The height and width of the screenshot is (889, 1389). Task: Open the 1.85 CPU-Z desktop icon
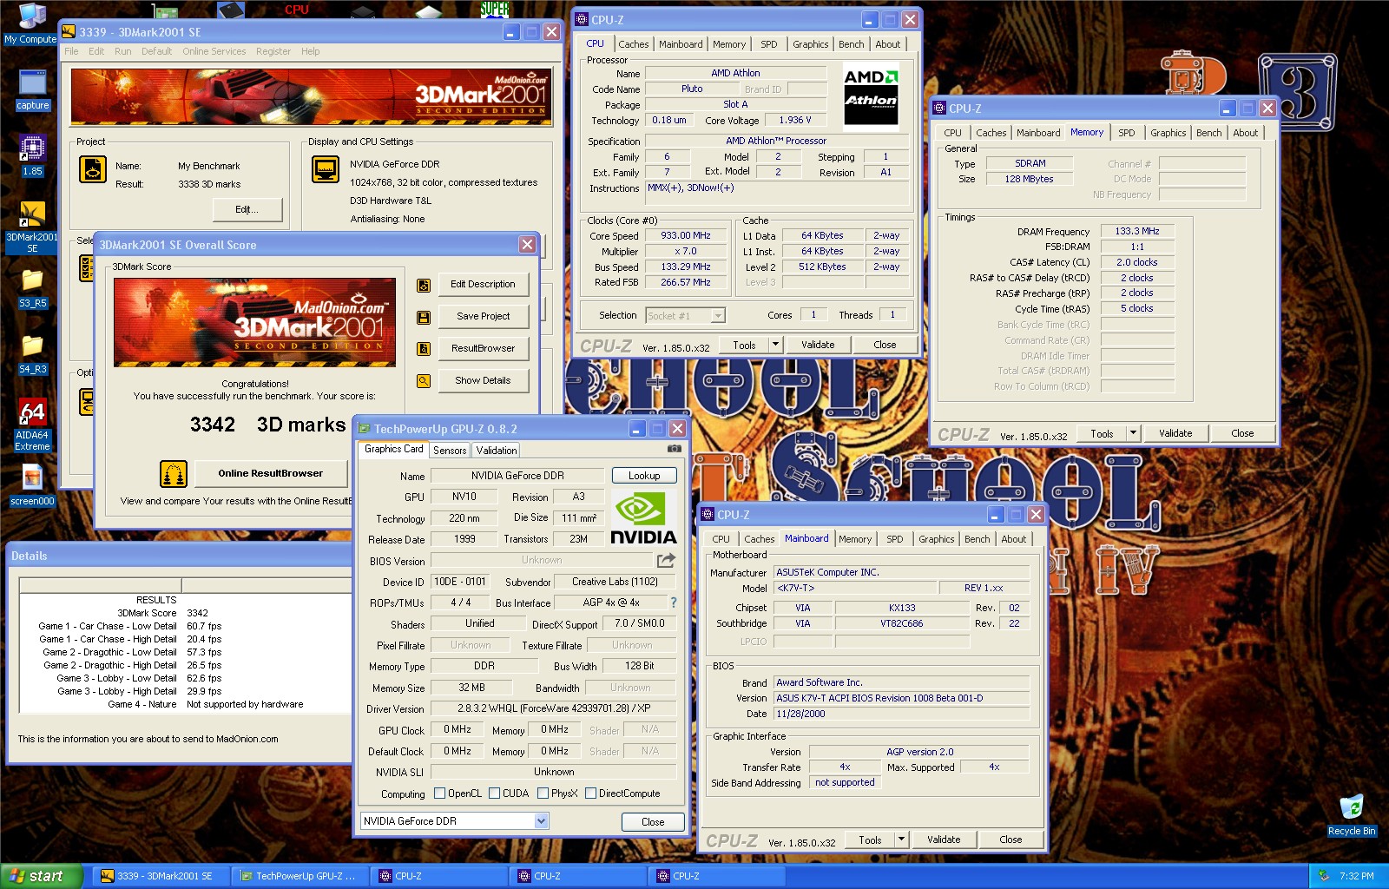tap(32, 155)
